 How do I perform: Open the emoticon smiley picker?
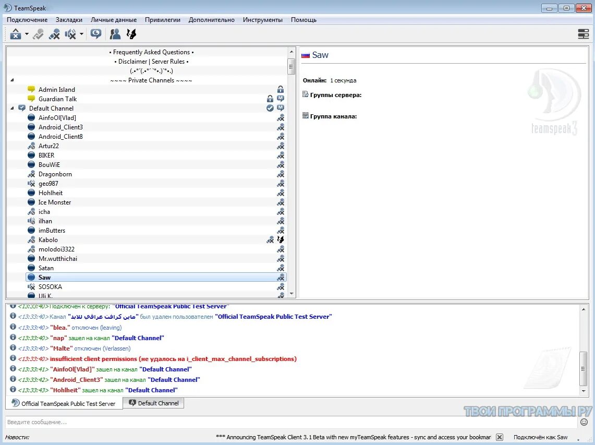pyautogui.click(x=584, y=422)
